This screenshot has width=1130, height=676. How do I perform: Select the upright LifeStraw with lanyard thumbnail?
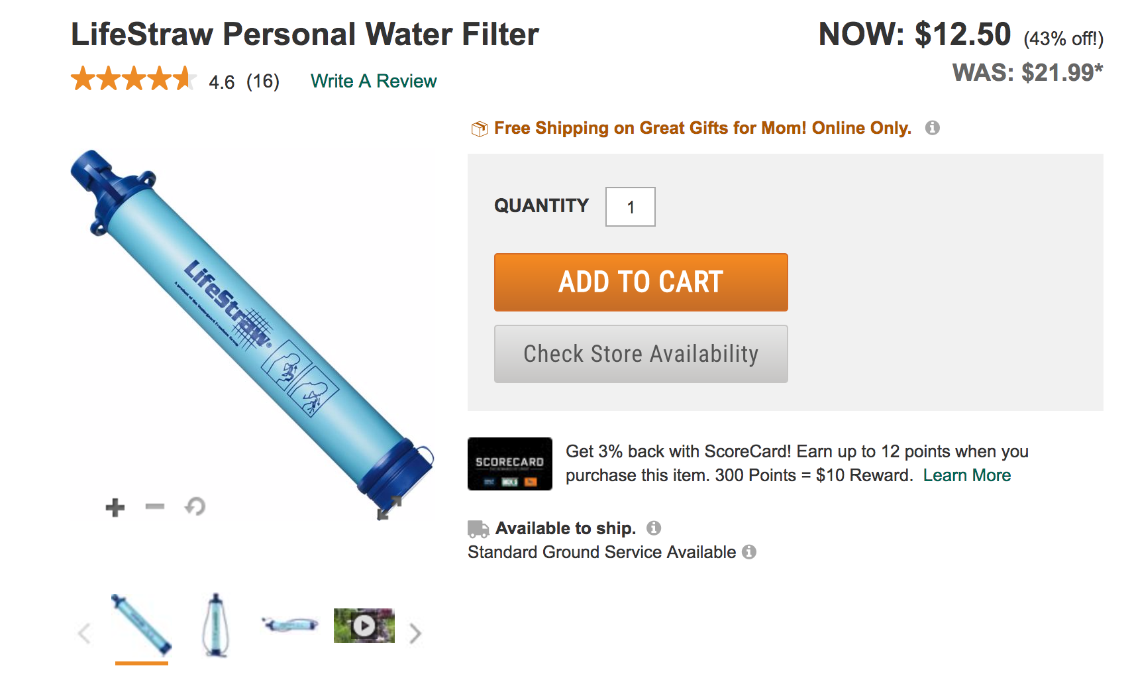coord(215,625)
